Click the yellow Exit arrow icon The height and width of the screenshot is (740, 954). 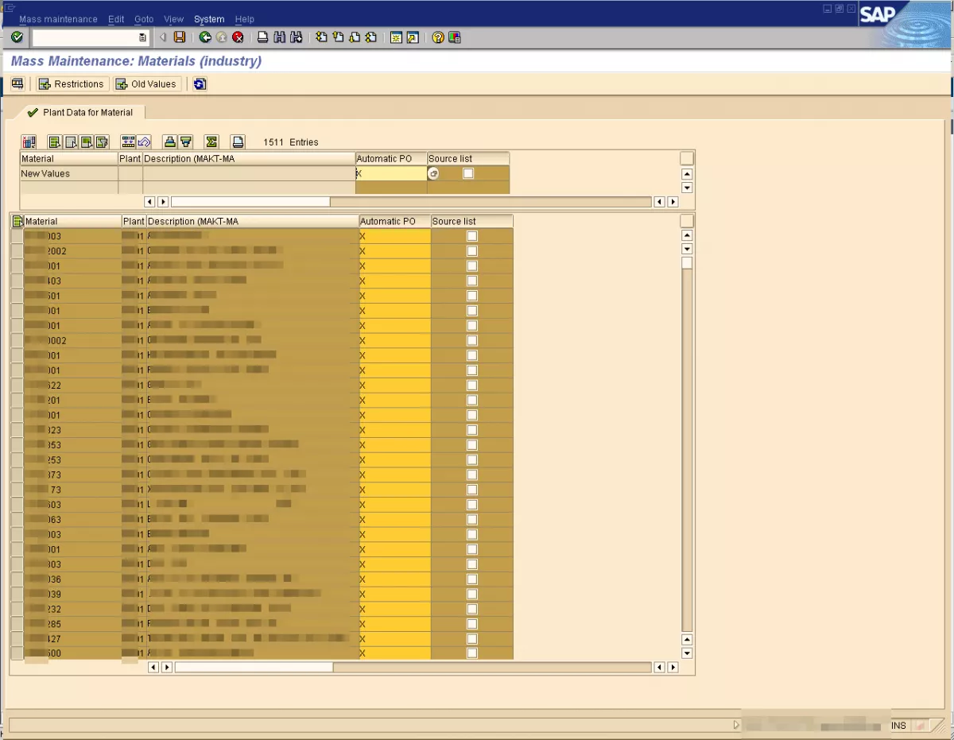pos(221,37)
